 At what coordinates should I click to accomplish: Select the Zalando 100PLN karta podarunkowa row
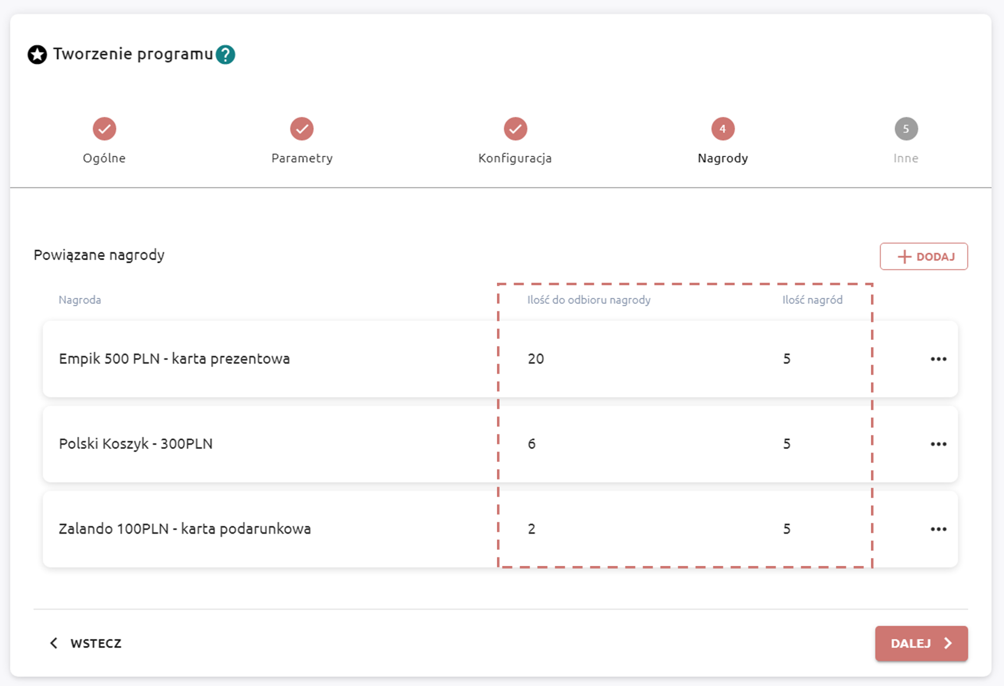coord(185,528)
